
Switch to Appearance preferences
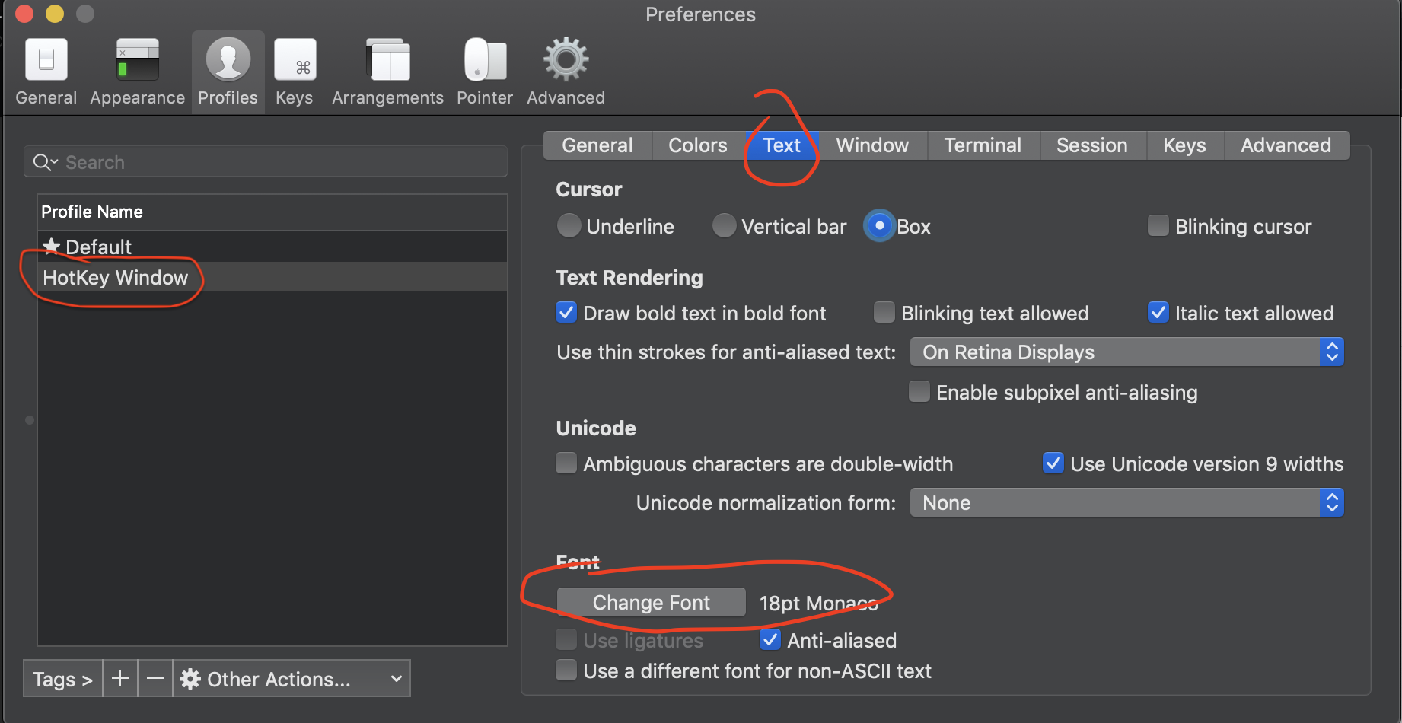137,72
